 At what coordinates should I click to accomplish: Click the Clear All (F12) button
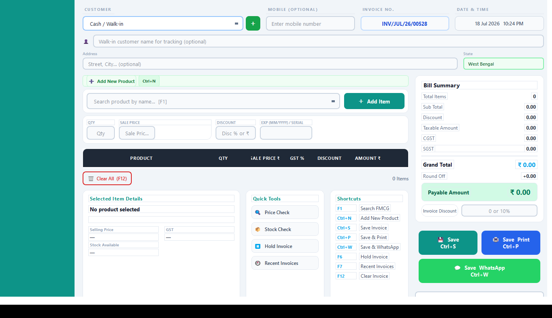(107, 178)
